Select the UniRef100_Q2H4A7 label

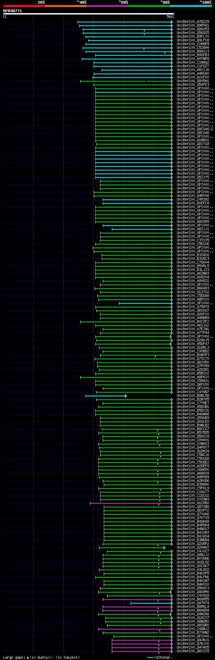(193, 547)
